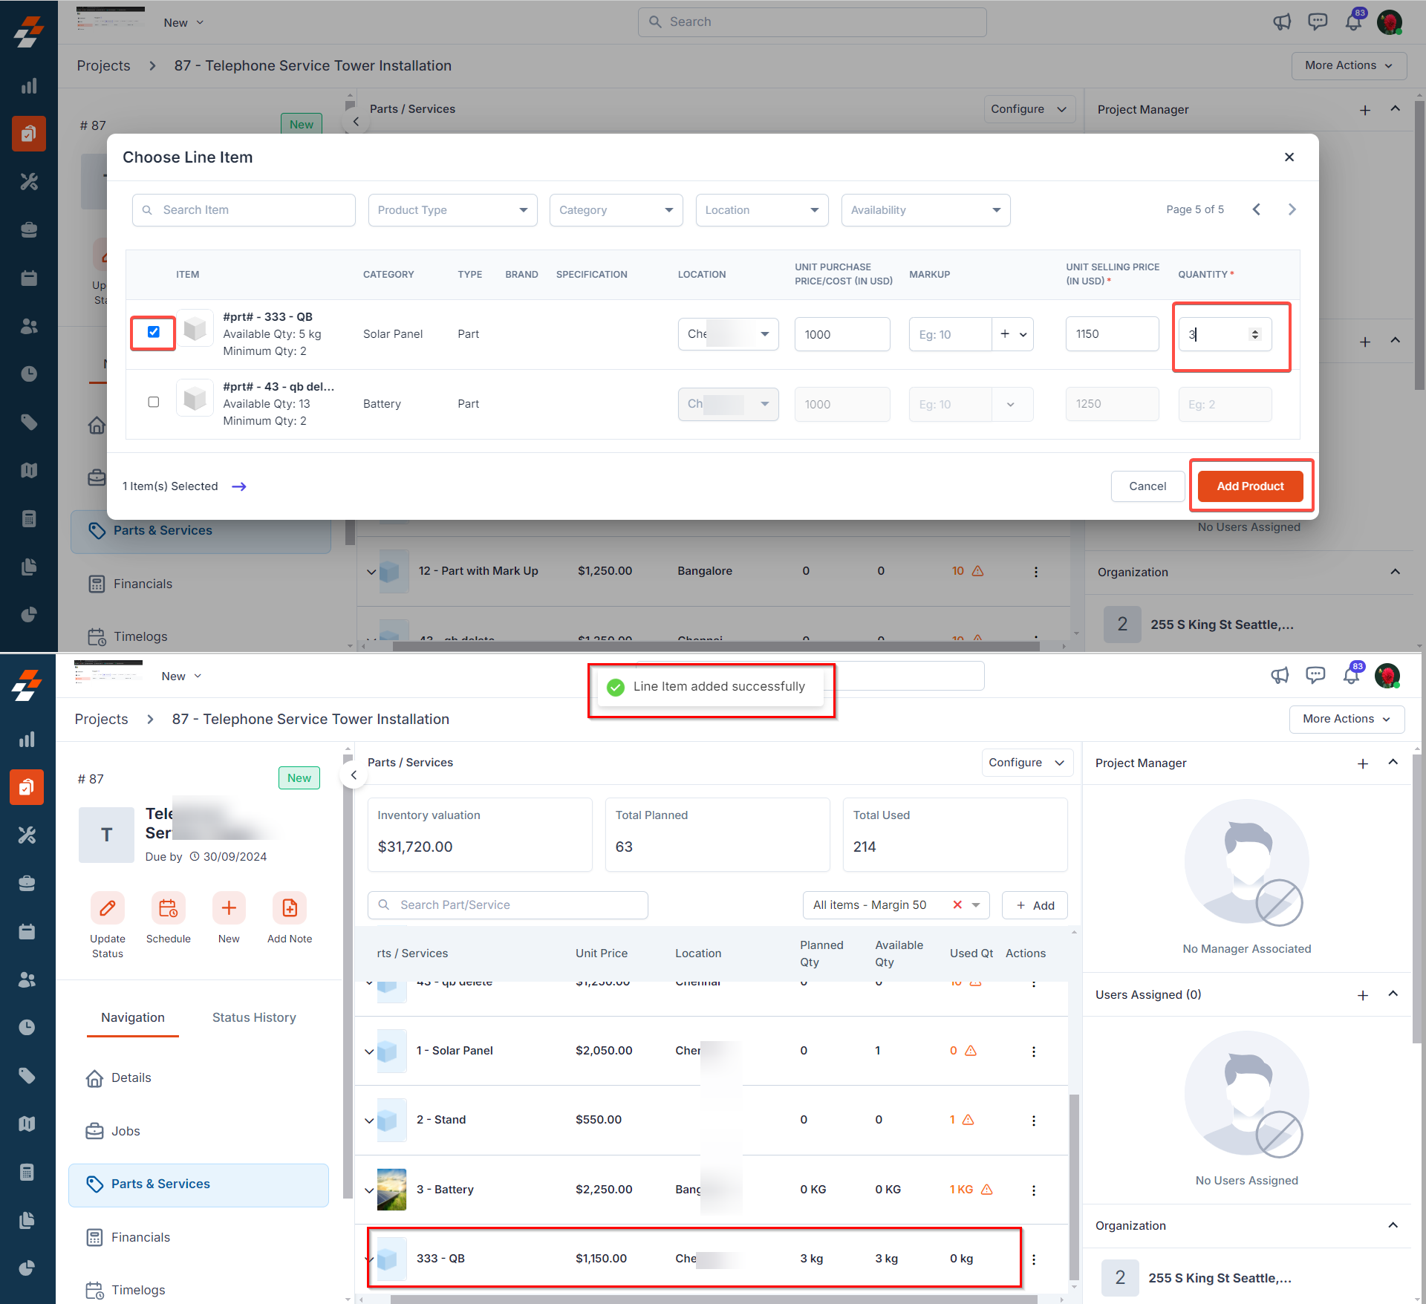Click the Schedule calendar icon
The height and width of the screenshot is (1304, 1426).
(169, 907)
